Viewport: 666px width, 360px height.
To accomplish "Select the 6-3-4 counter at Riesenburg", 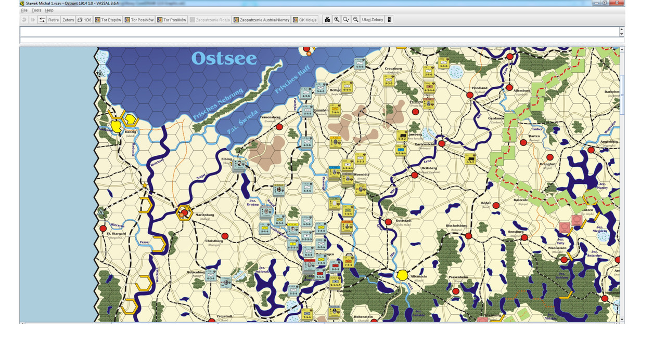I will 210,276.
